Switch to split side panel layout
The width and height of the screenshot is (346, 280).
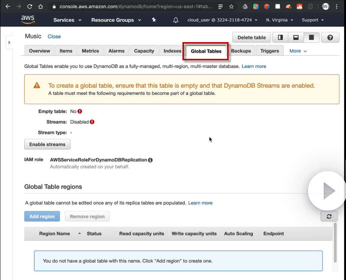coord(281,37)
